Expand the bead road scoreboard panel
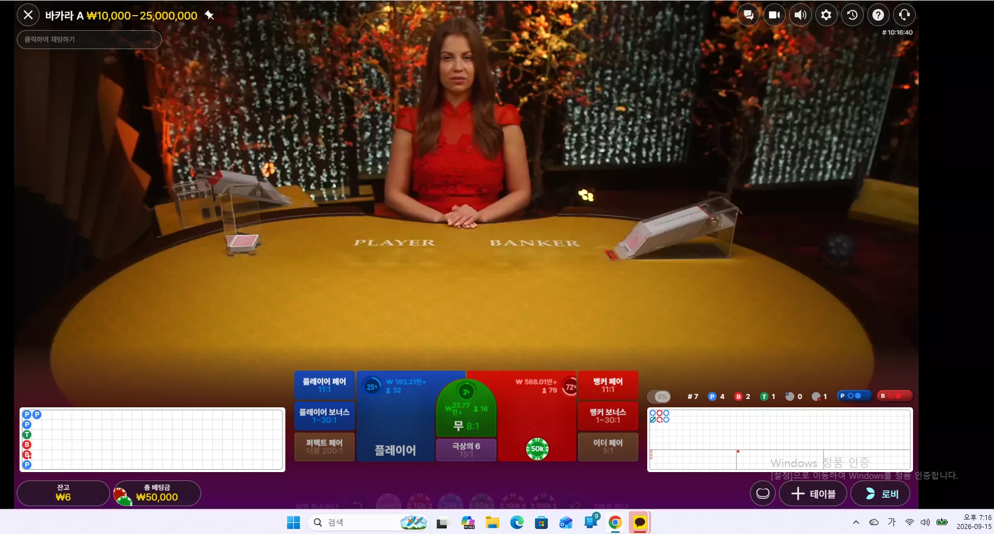Image resolution: width=994 pixels, height=534 pixels. (152, 440)
